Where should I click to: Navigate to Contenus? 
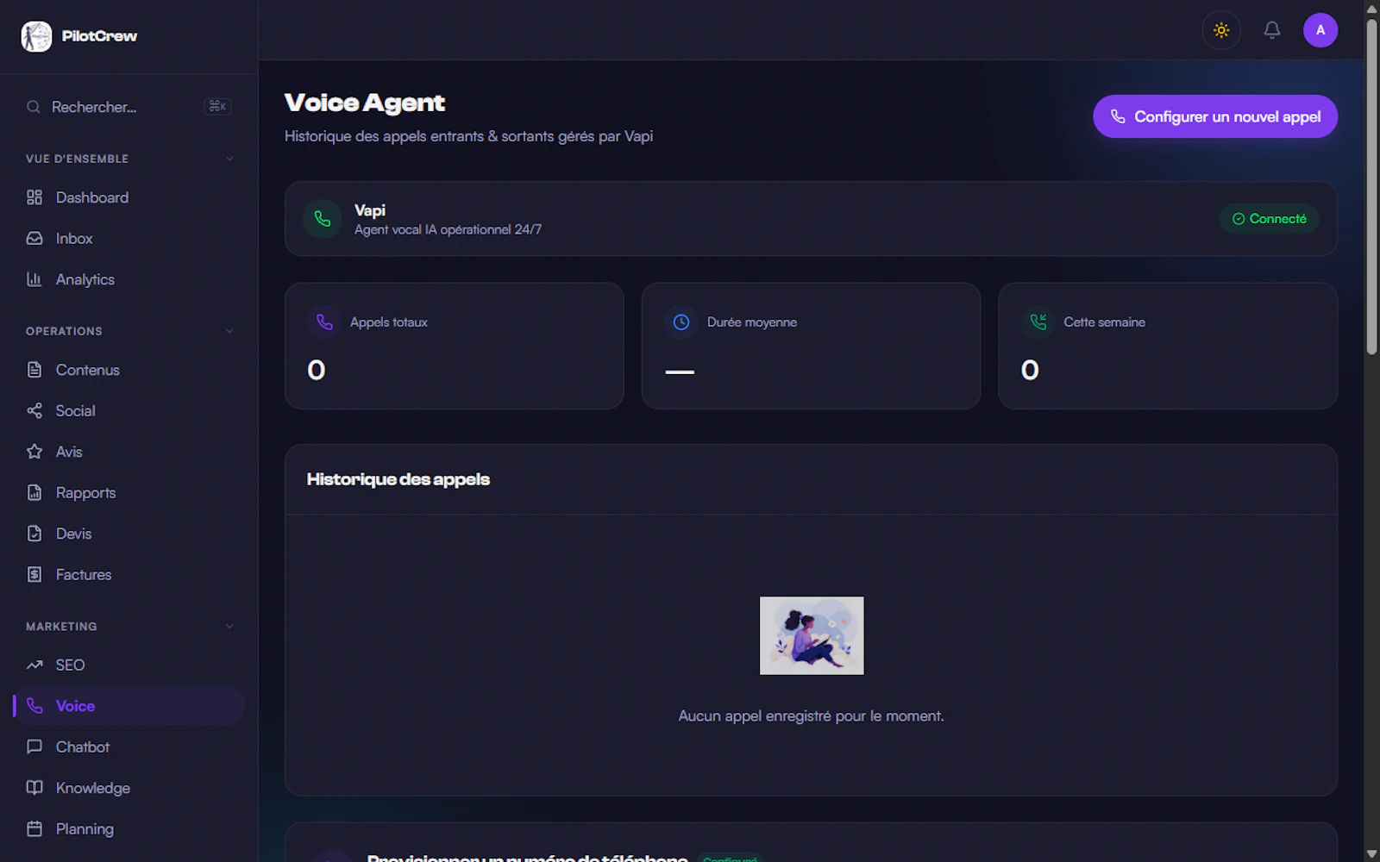129,370
